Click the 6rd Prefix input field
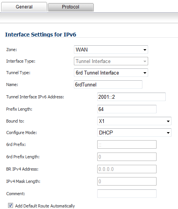 pyautogui.click(x=127, y=144)
